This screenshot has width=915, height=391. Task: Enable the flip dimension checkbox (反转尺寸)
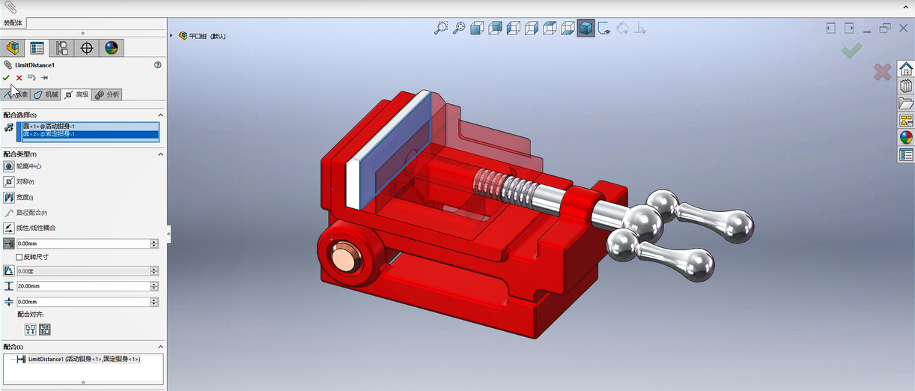click(20, 257)
